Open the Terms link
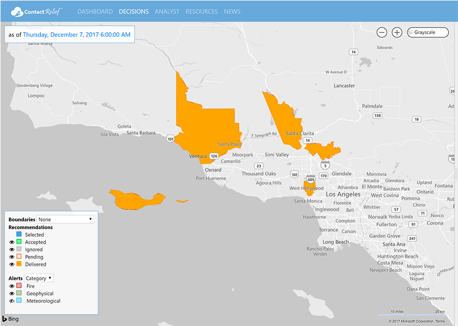 pyautogui.click(x=440, y=321)
